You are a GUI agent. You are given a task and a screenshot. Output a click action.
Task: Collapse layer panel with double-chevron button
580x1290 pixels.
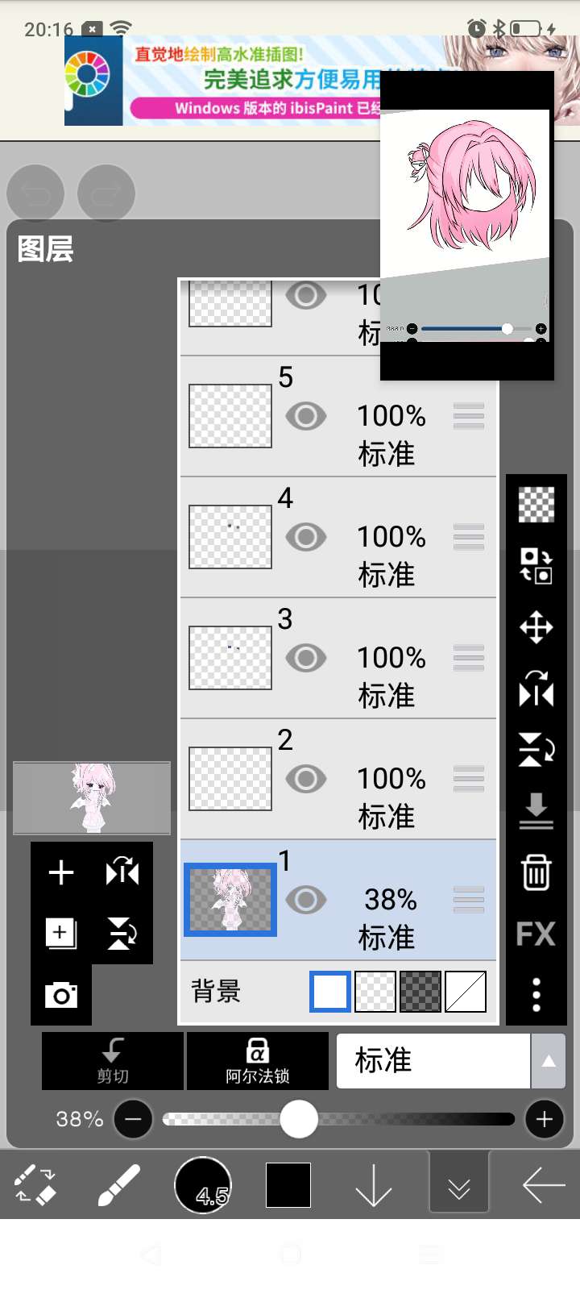[459, 1185]
